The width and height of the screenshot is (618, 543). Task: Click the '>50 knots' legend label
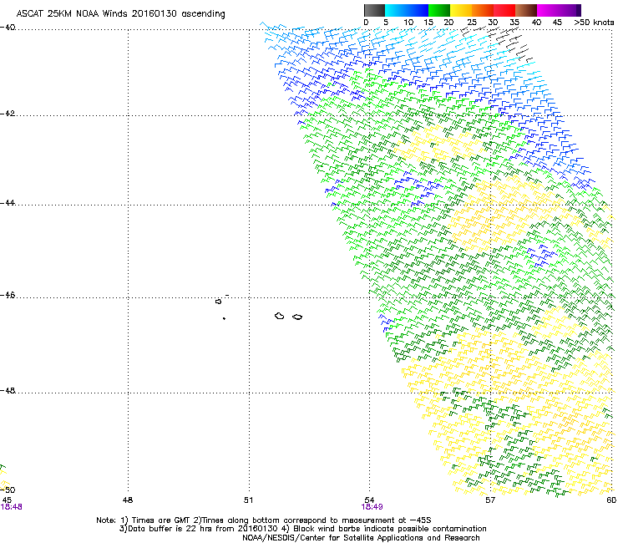click(594, 22)
